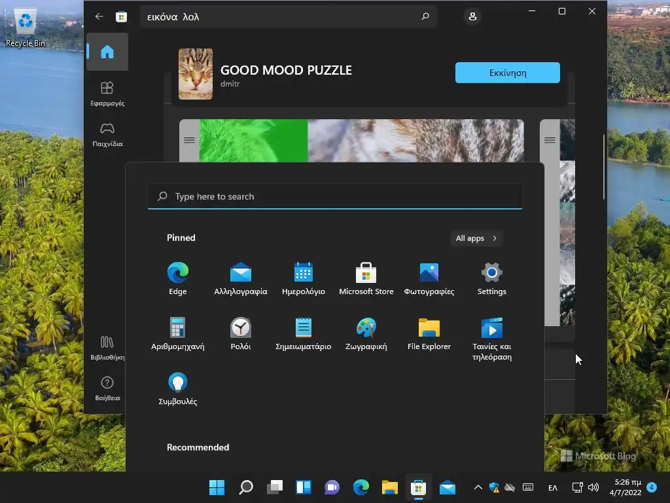Click the clock showing 5:26 πμ
The width and height of the screenshot is (670, 503).
click(626, 487)
